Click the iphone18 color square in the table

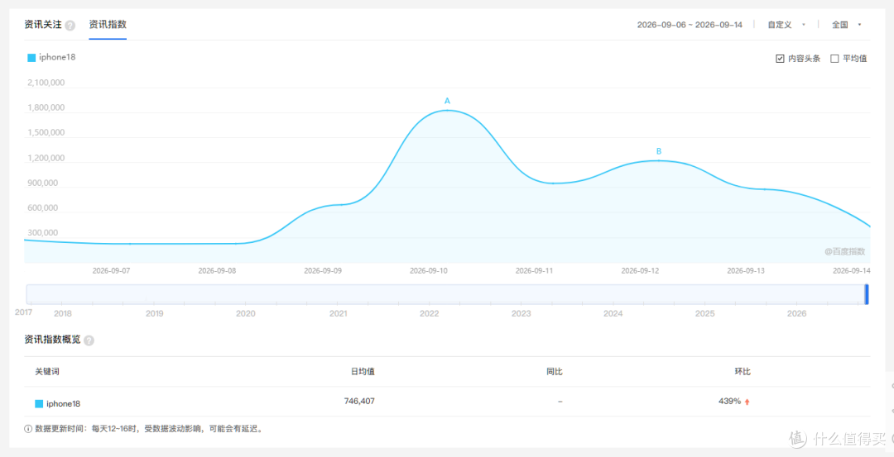(39, 404)
